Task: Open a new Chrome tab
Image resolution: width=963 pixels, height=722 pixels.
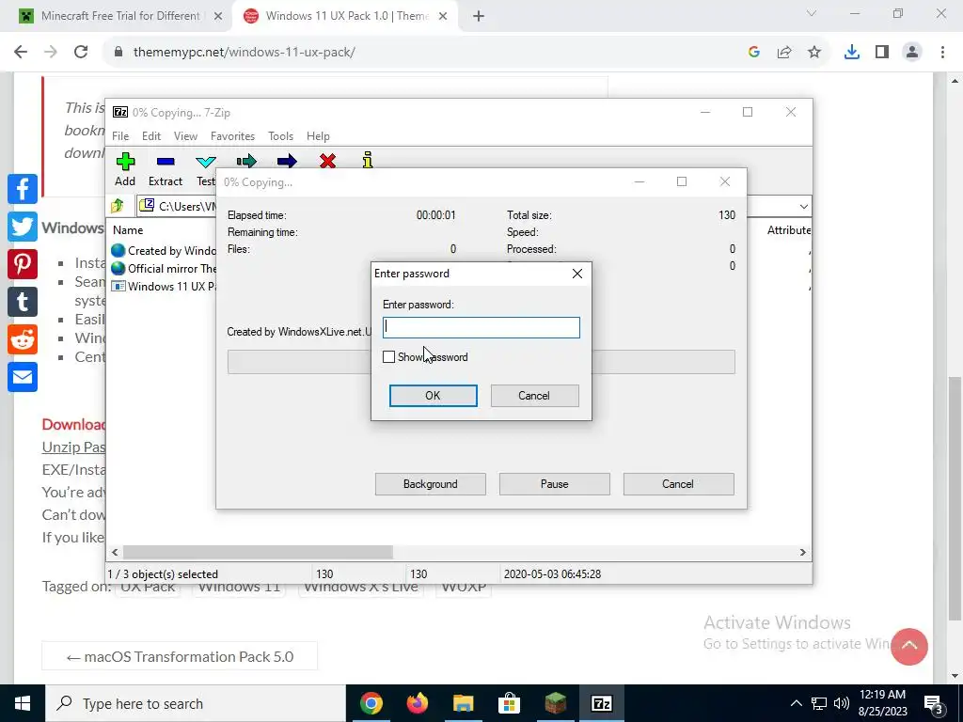Action: (479, 16)
